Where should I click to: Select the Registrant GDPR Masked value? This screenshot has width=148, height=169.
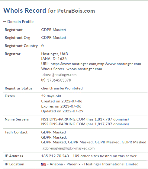(x=53, y=30)
